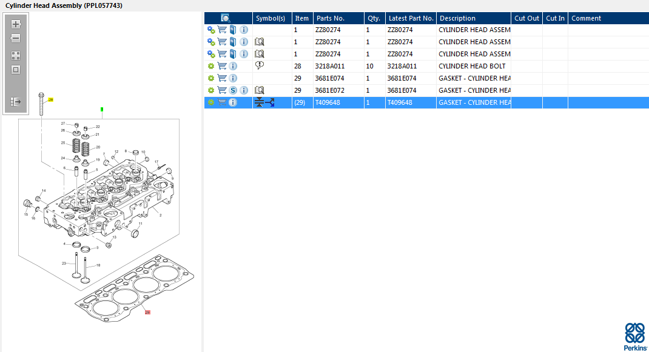The image size is (649, 352).
Task: Click yellow callout 28 in diagram
Action: 50,100
